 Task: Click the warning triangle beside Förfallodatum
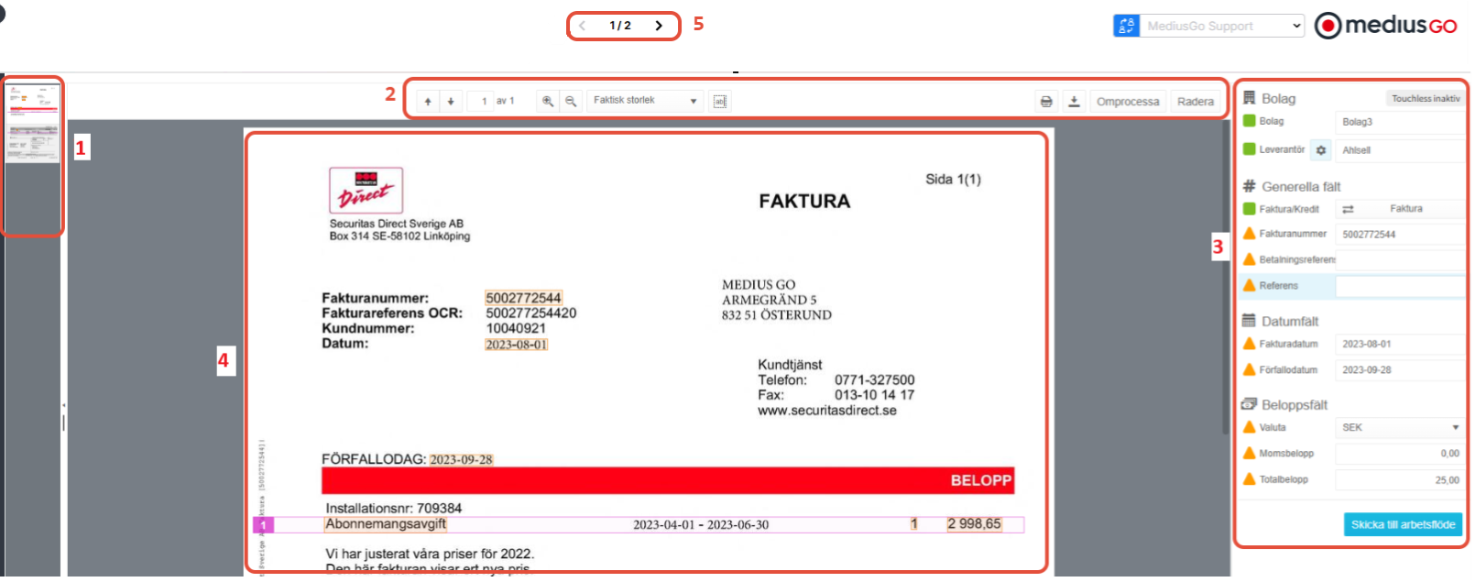1249,369
